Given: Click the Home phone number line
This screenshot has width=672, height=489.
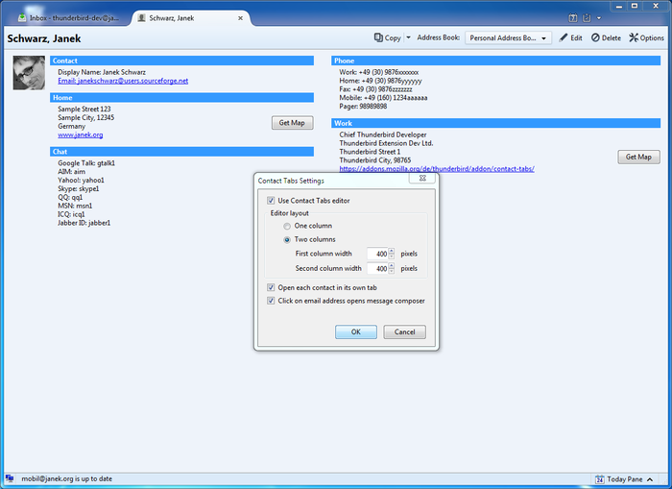Looking at the screenshot, I should pos(380,81).
